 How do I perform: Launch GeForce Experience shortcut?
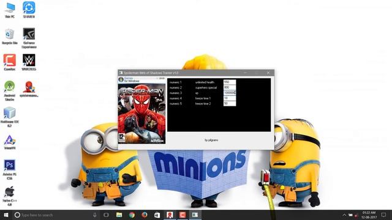point(29,38)
